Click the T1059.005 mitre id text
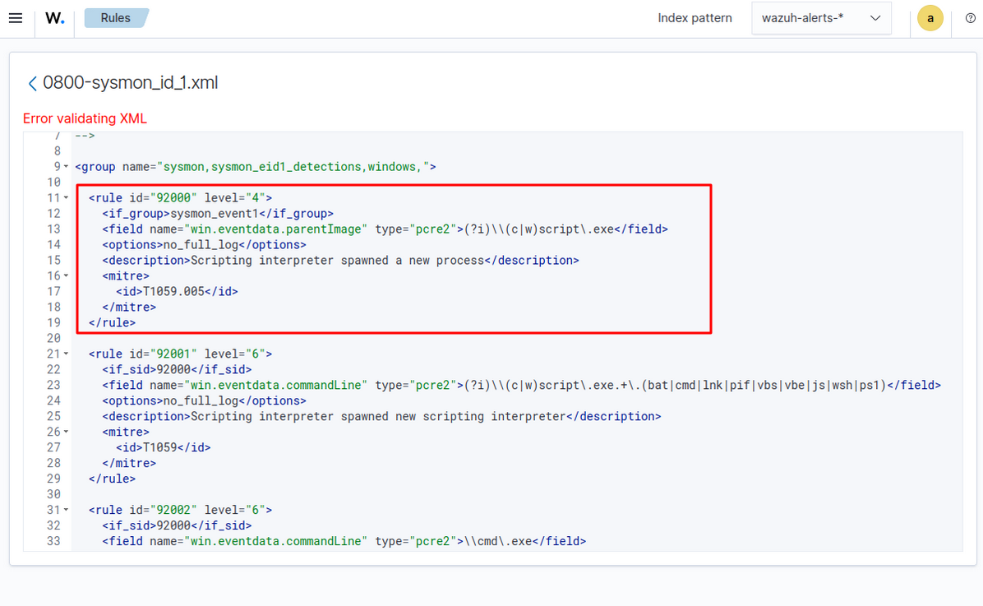983x606 pixels. click(x=173, y=292)
